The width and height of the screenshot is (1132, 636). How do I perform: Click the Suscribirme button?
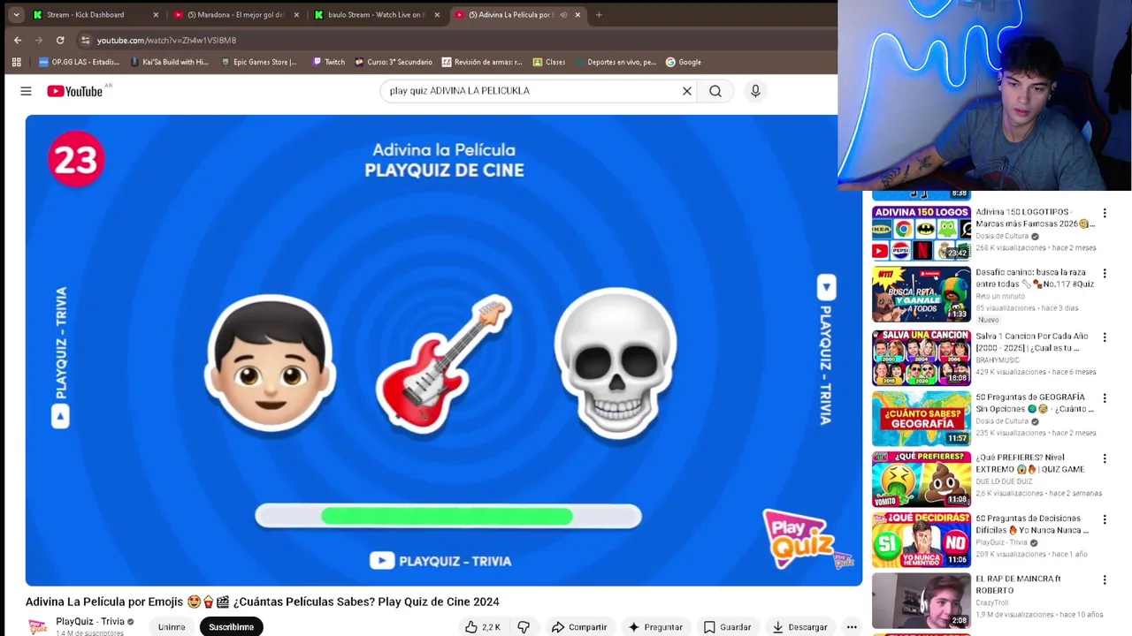click(x=231, y=627)
